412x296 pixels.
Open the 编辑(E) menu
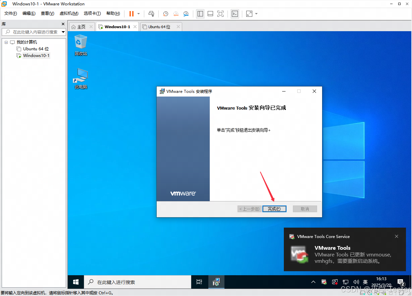coord(29,13)
